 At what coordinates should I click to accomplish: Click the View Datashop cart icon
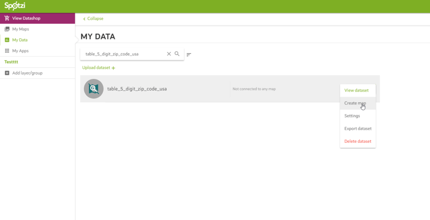7,18
